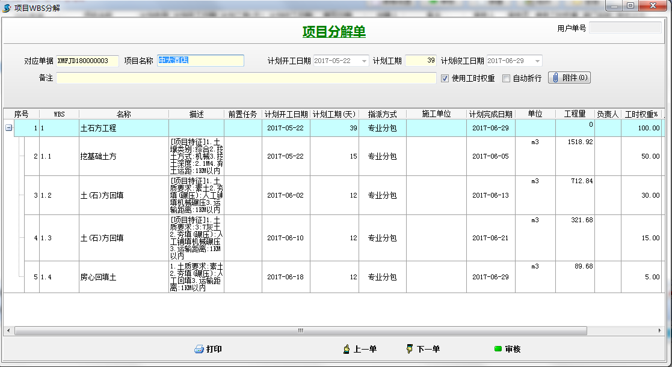672x367 pixels.
Task: Click the paperclip 附件 attachment icon
Action: [555, 78]
